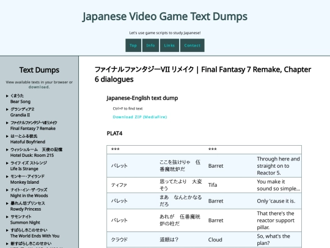Click the 思ってたより 大変そう dialogue cell

[x=180, y=185]
